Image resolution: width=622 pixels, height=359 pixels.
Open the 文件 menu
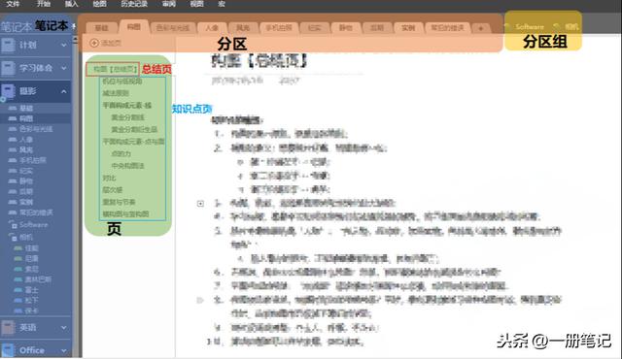13,4
